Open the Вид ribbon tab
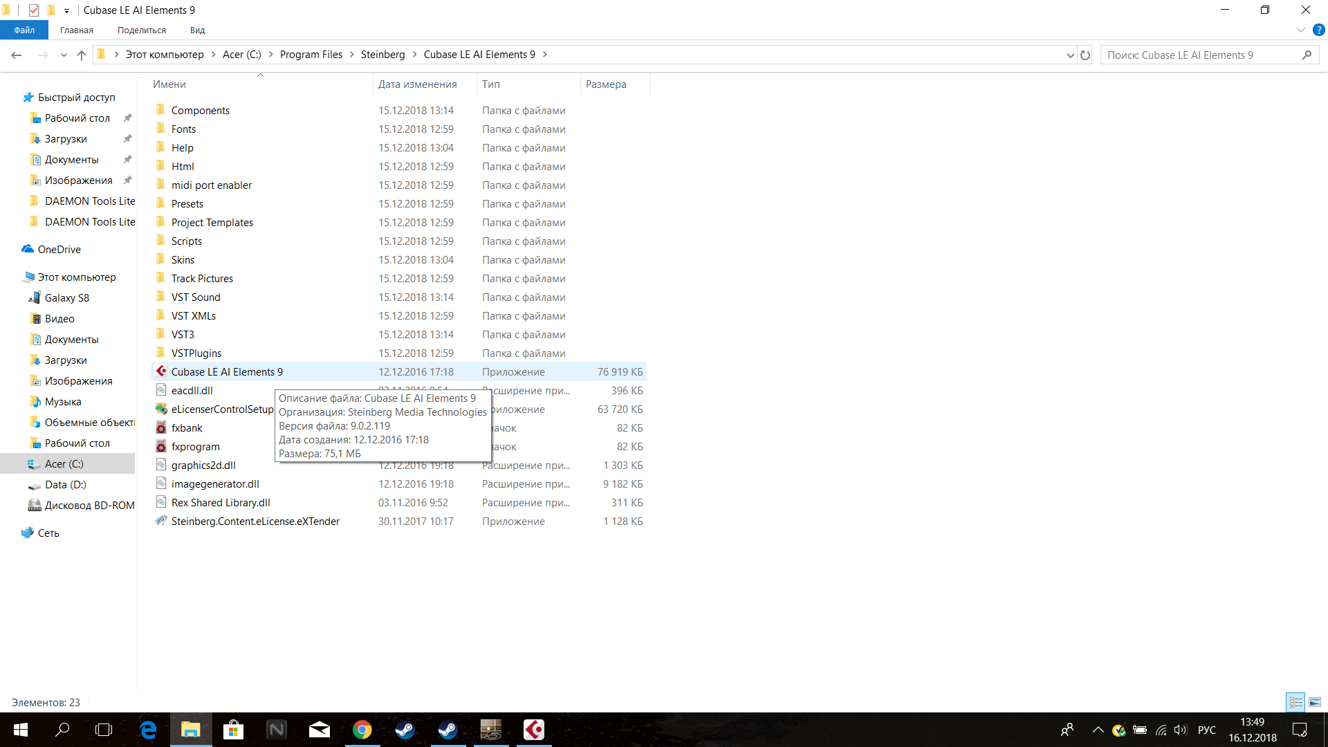This screenshot has height=747, width=1328. click(197, 30)
